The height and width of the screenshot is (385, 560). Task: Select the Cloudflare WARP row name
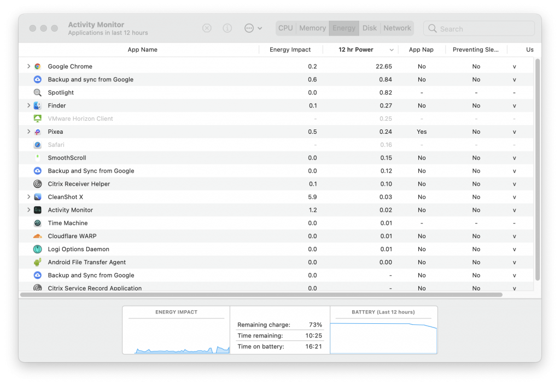(72, 236)
